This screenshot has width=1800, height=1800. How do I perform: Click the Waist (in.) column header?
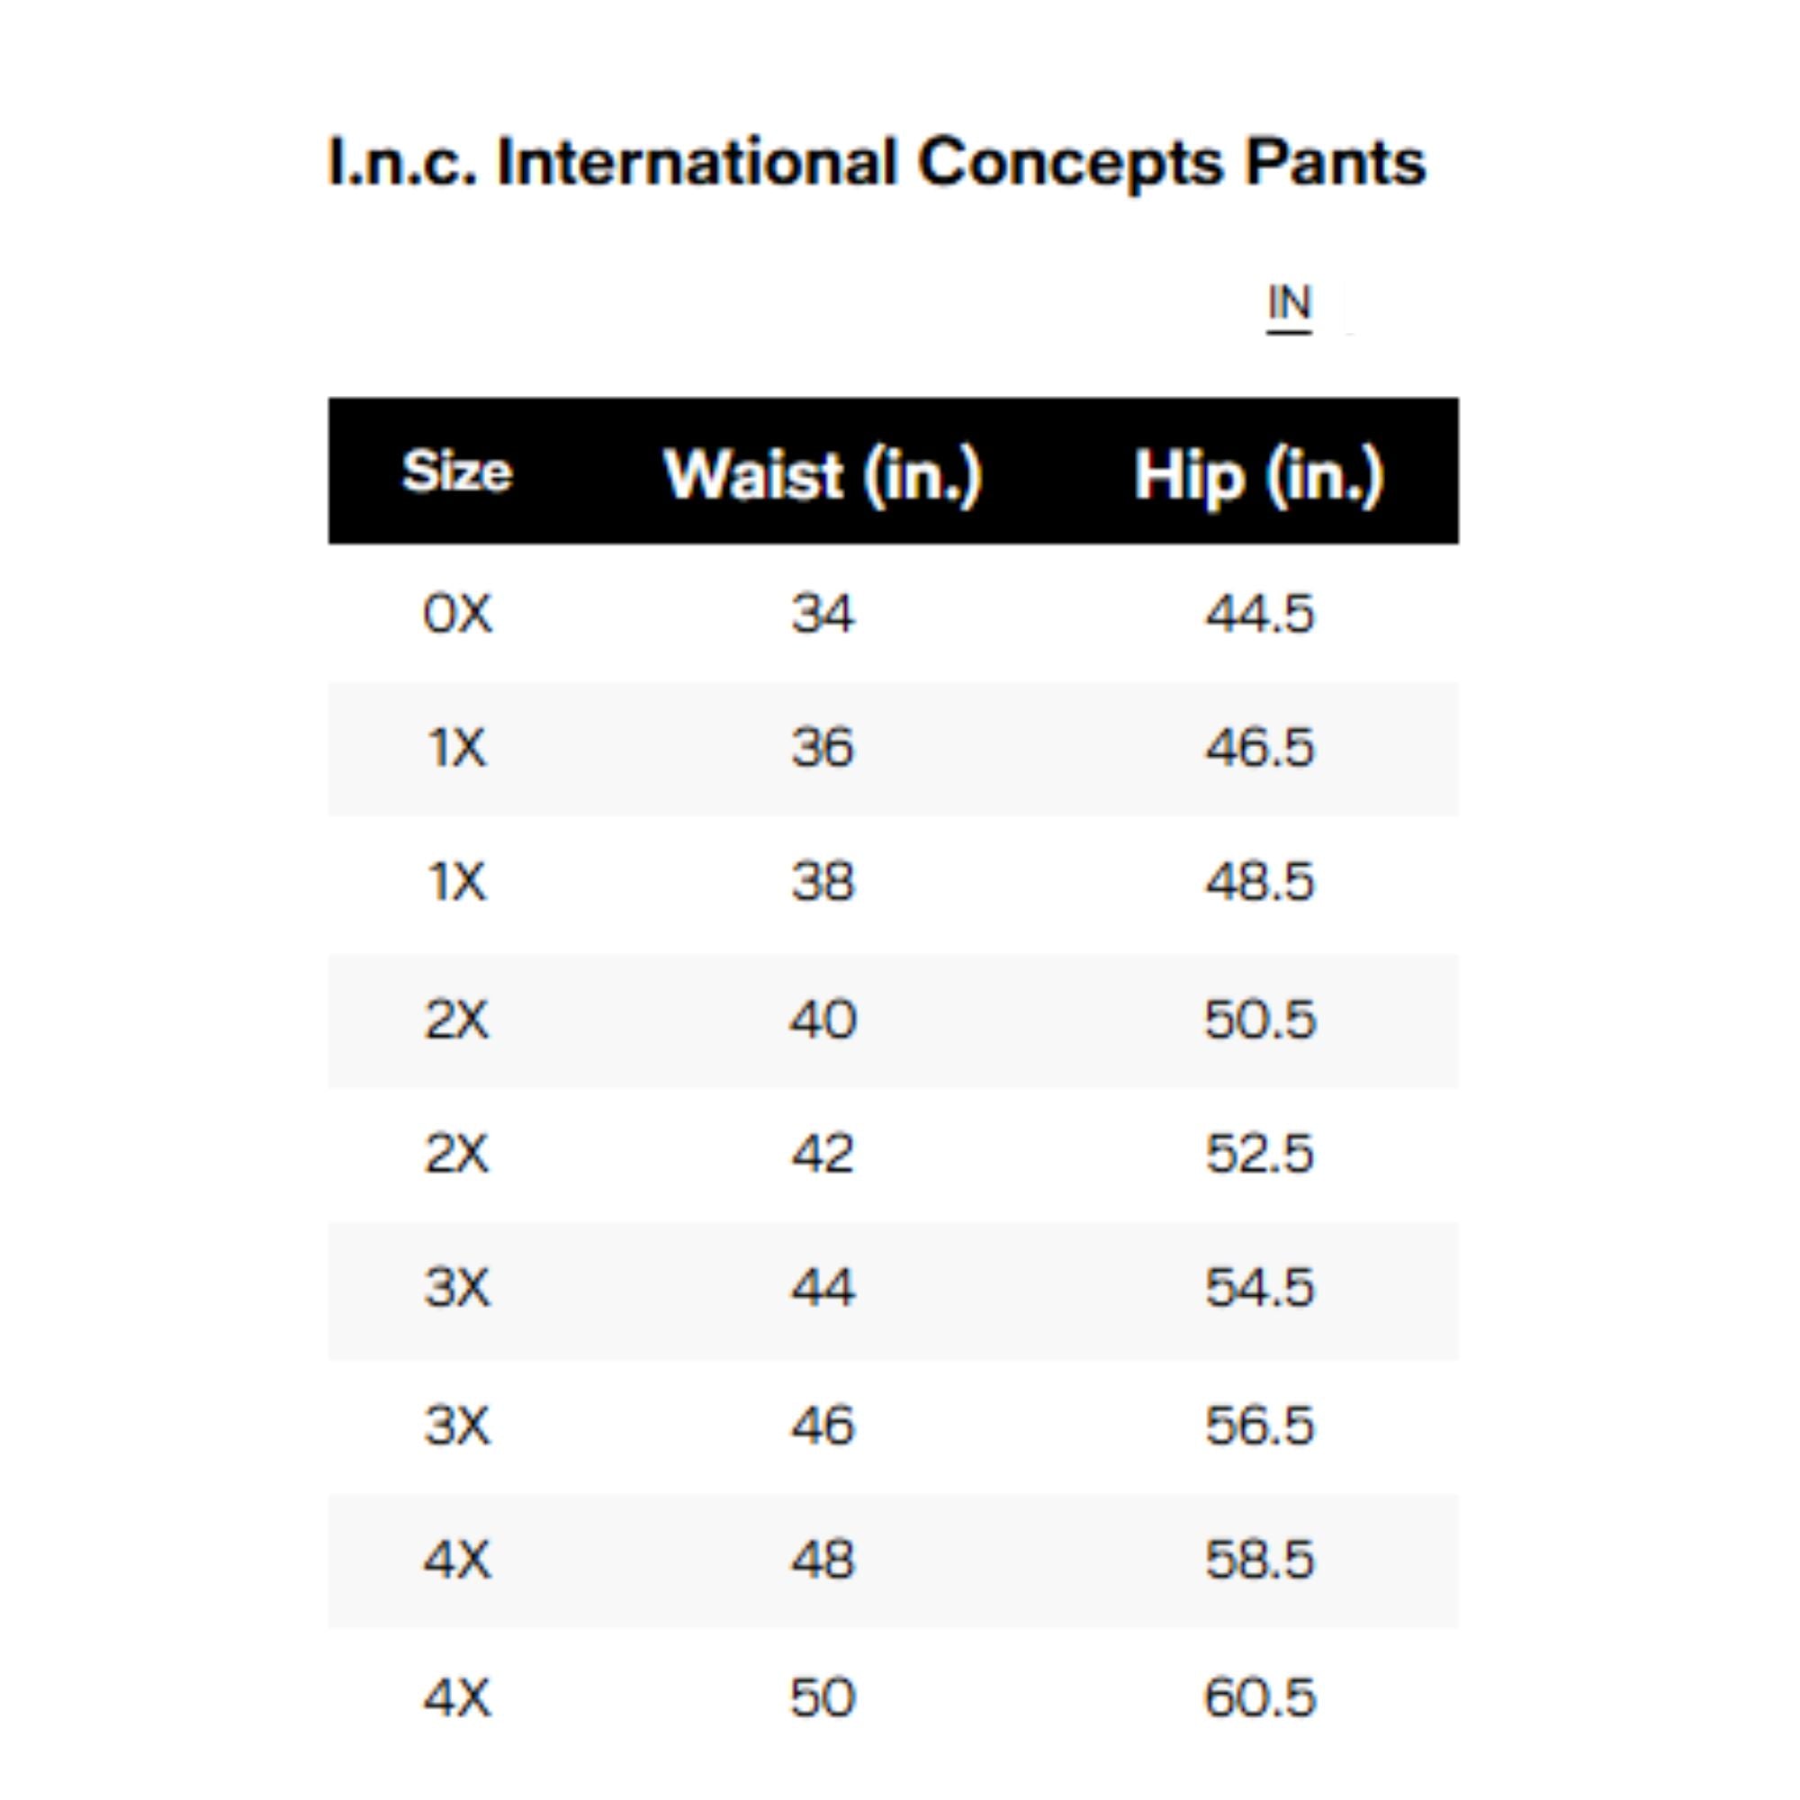coord(823,475)
